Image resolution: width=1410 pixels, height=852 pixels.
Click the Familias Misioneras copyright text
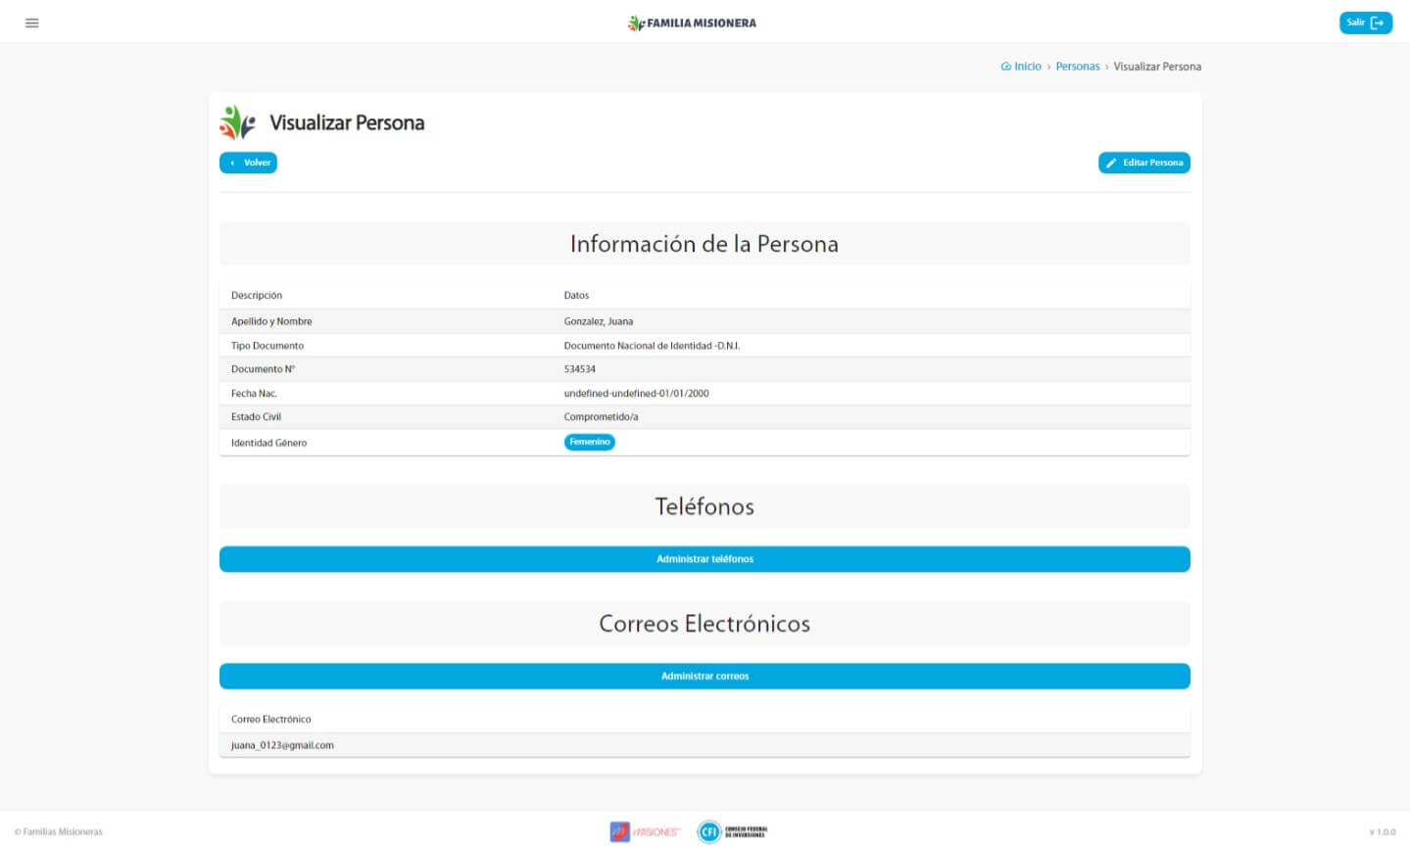[59, 832]
